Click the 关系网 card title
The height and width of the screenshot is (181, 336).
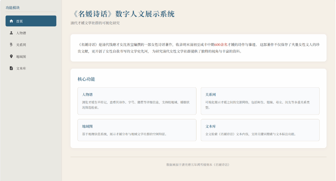(x=210, y=95)
